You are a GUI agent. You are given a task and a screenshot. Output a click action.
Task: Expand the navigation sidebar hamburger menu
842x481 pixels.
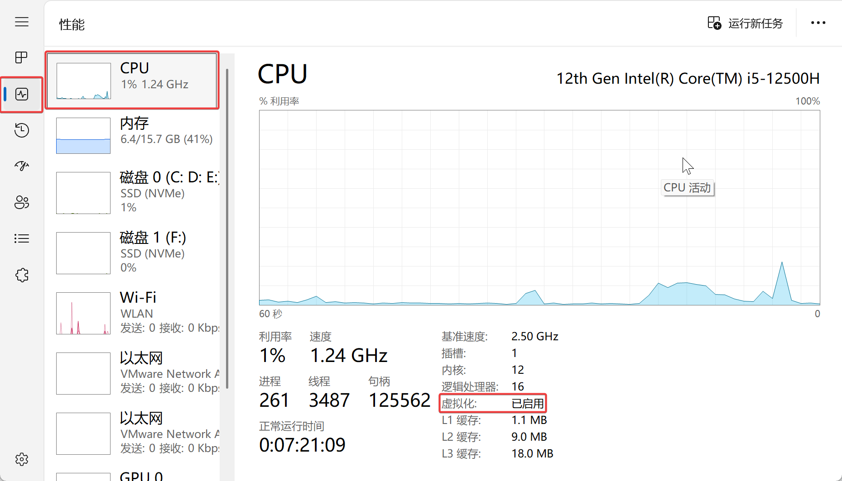tap(22, 22)
